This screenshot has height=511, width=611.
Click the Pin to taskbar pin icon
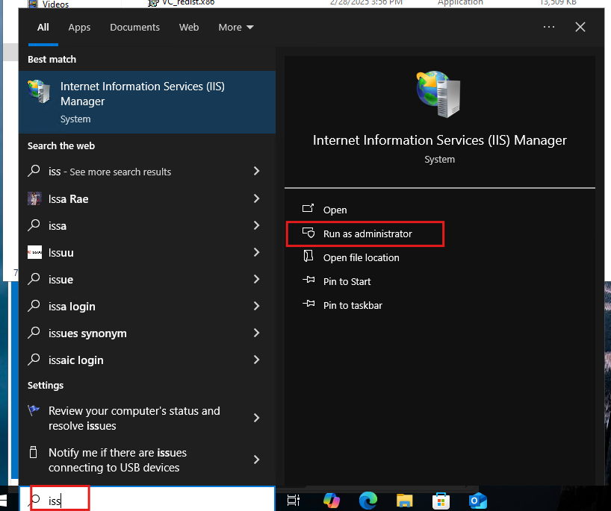[308, 304]
